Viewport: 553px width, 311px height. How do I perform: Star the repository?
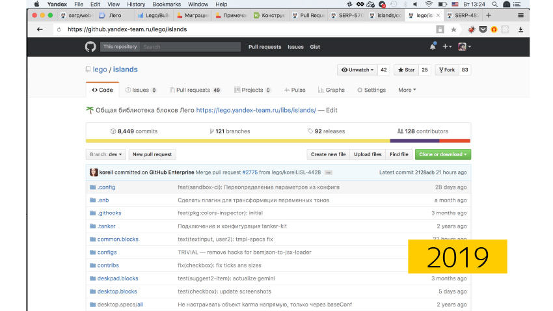406,70
